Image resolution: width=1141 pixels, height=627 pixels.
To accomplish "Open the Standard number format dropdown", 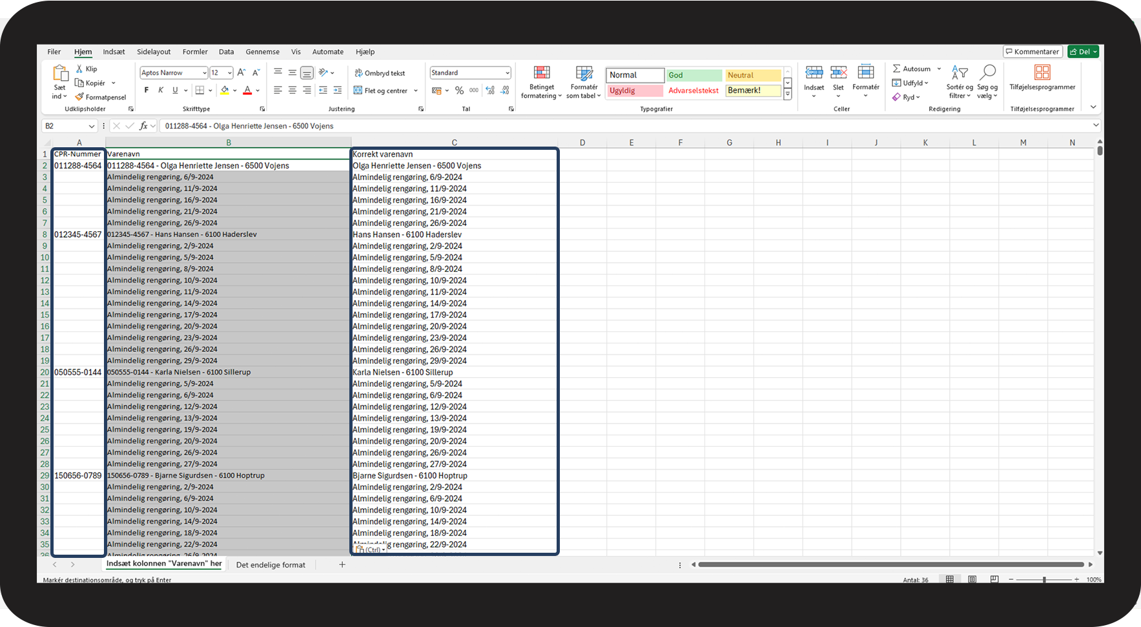I will tap(507, 73).
